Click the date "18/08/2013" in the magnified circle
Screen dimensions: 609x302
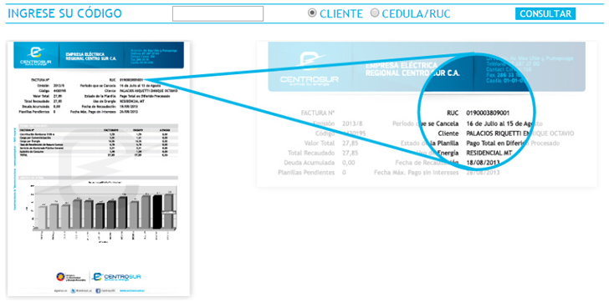(483, 162)
